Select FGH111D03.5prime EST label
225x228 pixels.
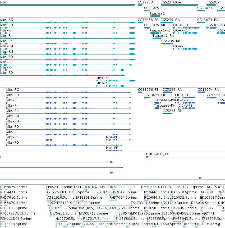(x=16, y=219)
